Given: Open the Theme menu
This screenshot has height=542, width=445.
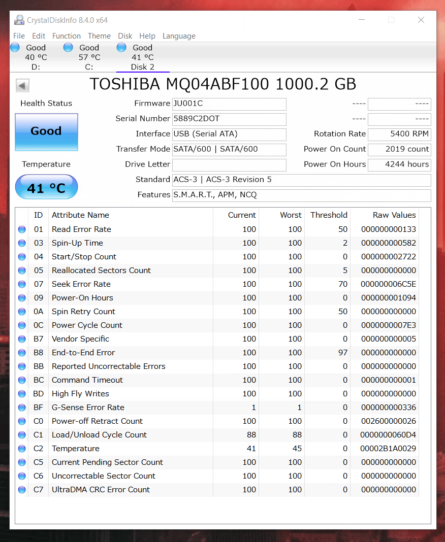Looking at the screenshot, I should (x=99, y=36).
